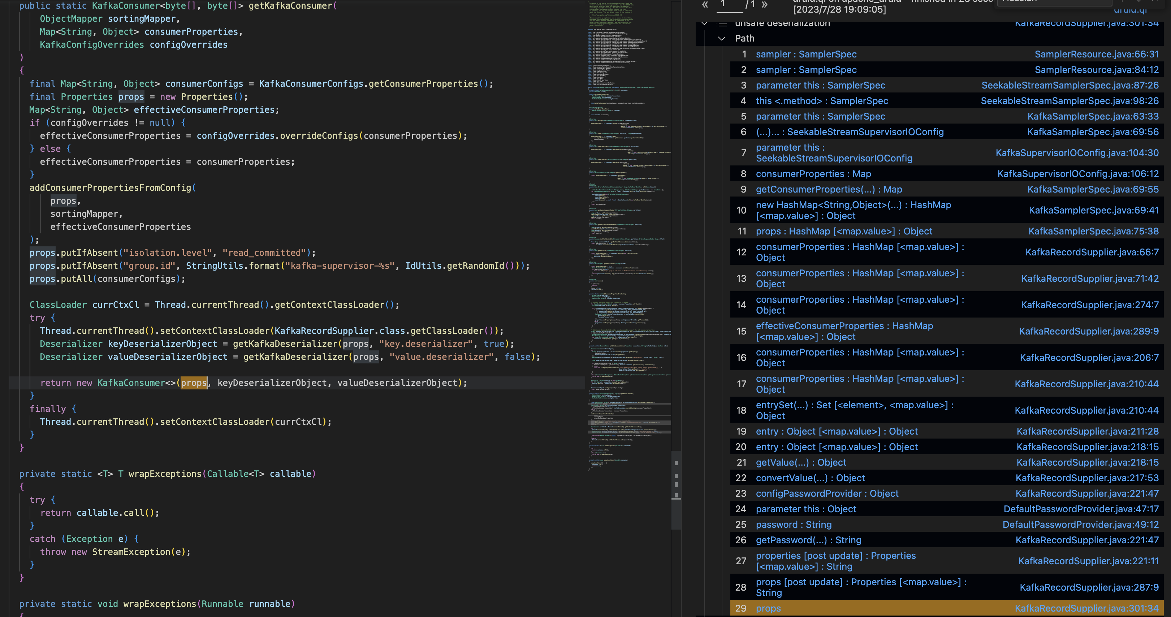
Task: Click the editor vertical scrollbar
Action: (x=676, y=490)
